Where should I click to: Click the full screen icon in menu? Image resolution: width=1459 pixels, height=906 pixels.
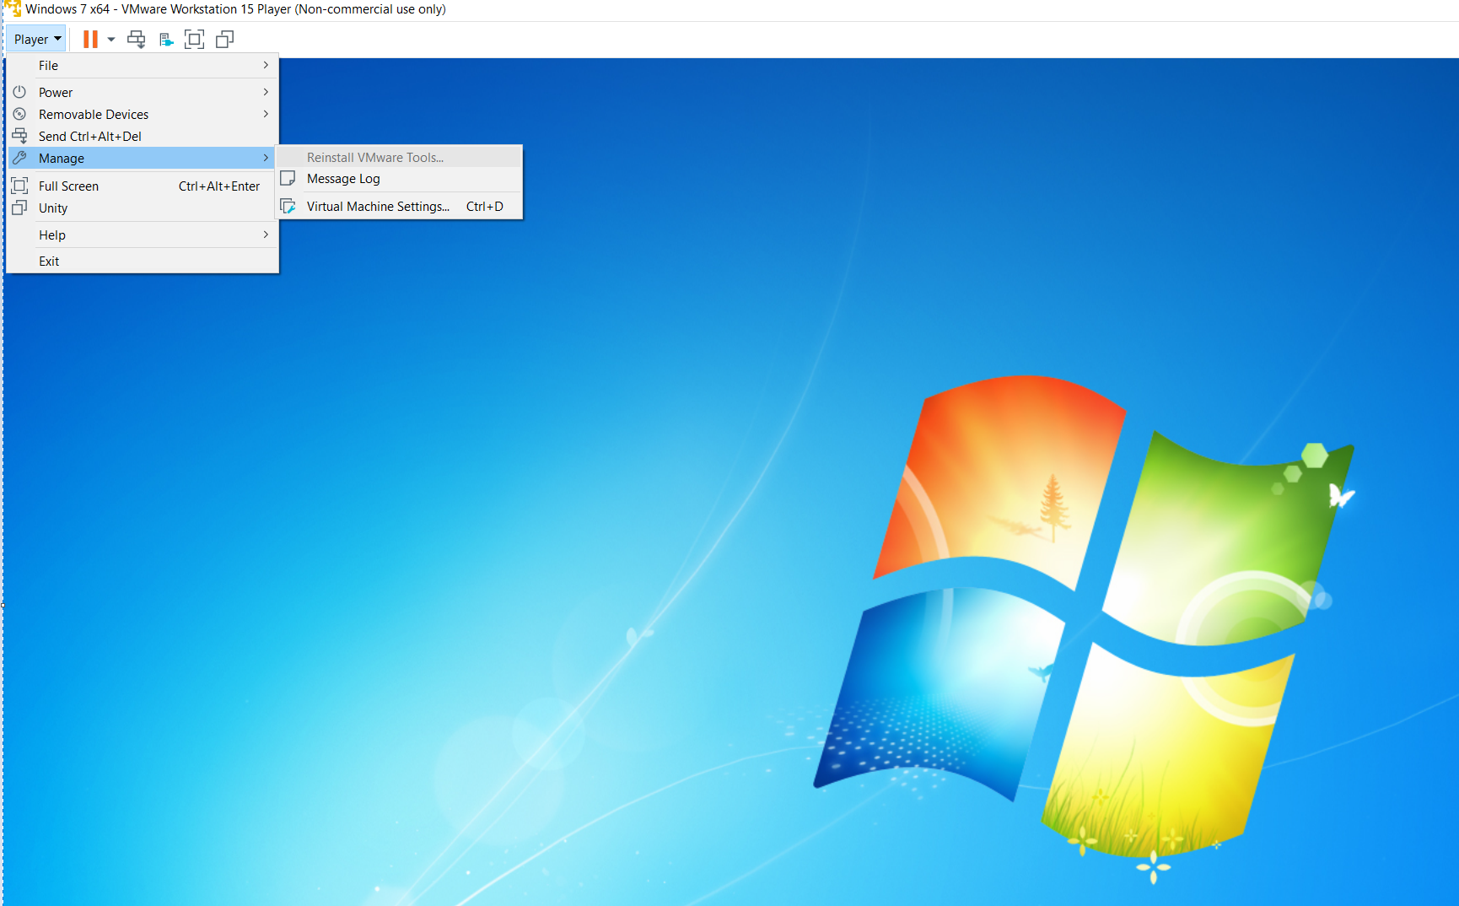click(x=19, y=186)
